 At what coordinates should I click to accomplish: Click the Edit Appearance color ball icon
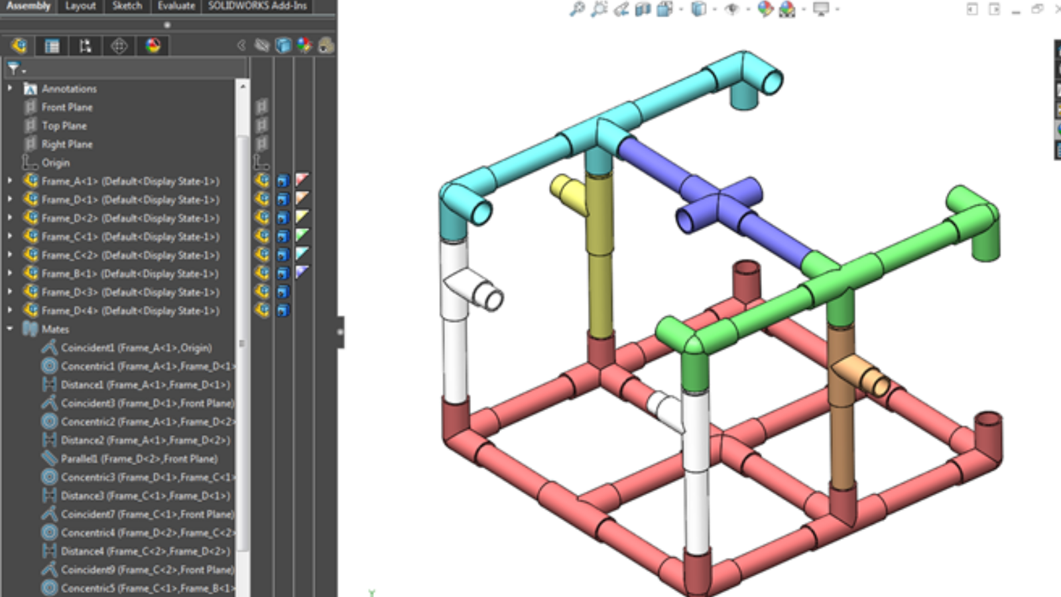[x=765, y=9]
